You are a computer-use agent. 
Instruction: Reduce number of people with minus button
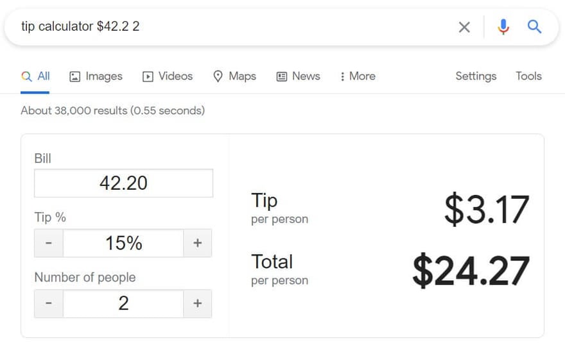(49, 303)
